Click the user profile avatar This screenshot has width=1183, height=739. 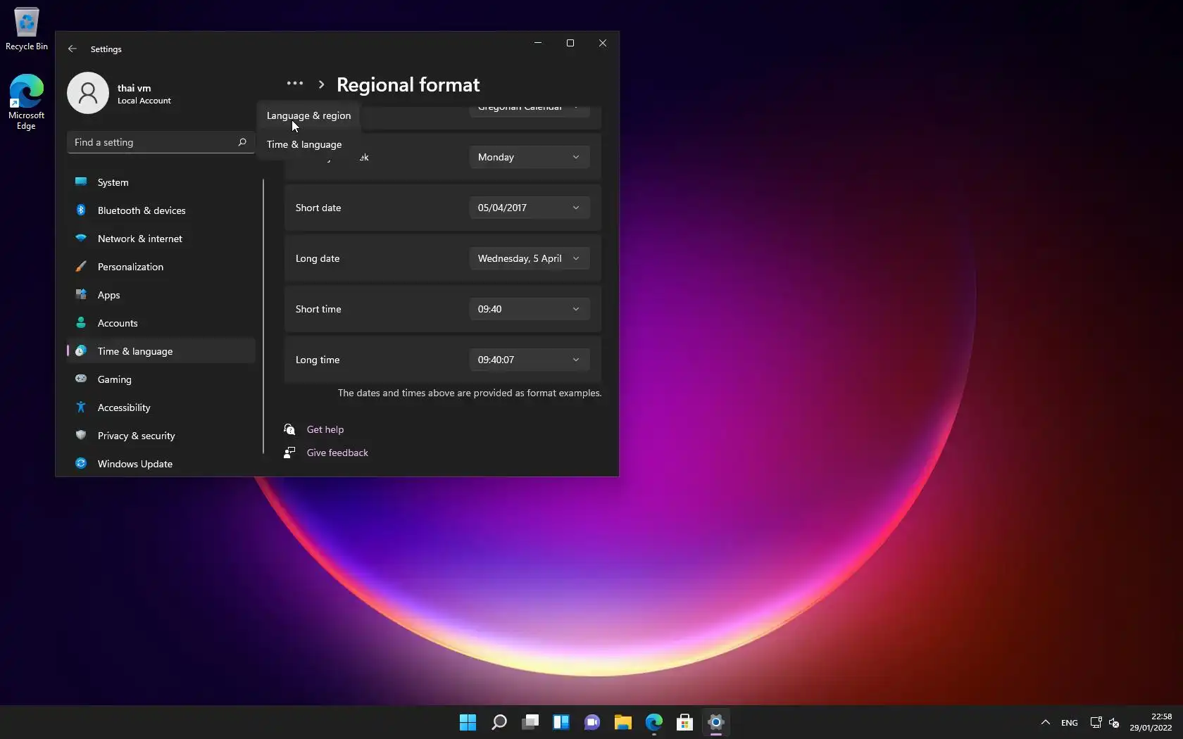[88, 93]
